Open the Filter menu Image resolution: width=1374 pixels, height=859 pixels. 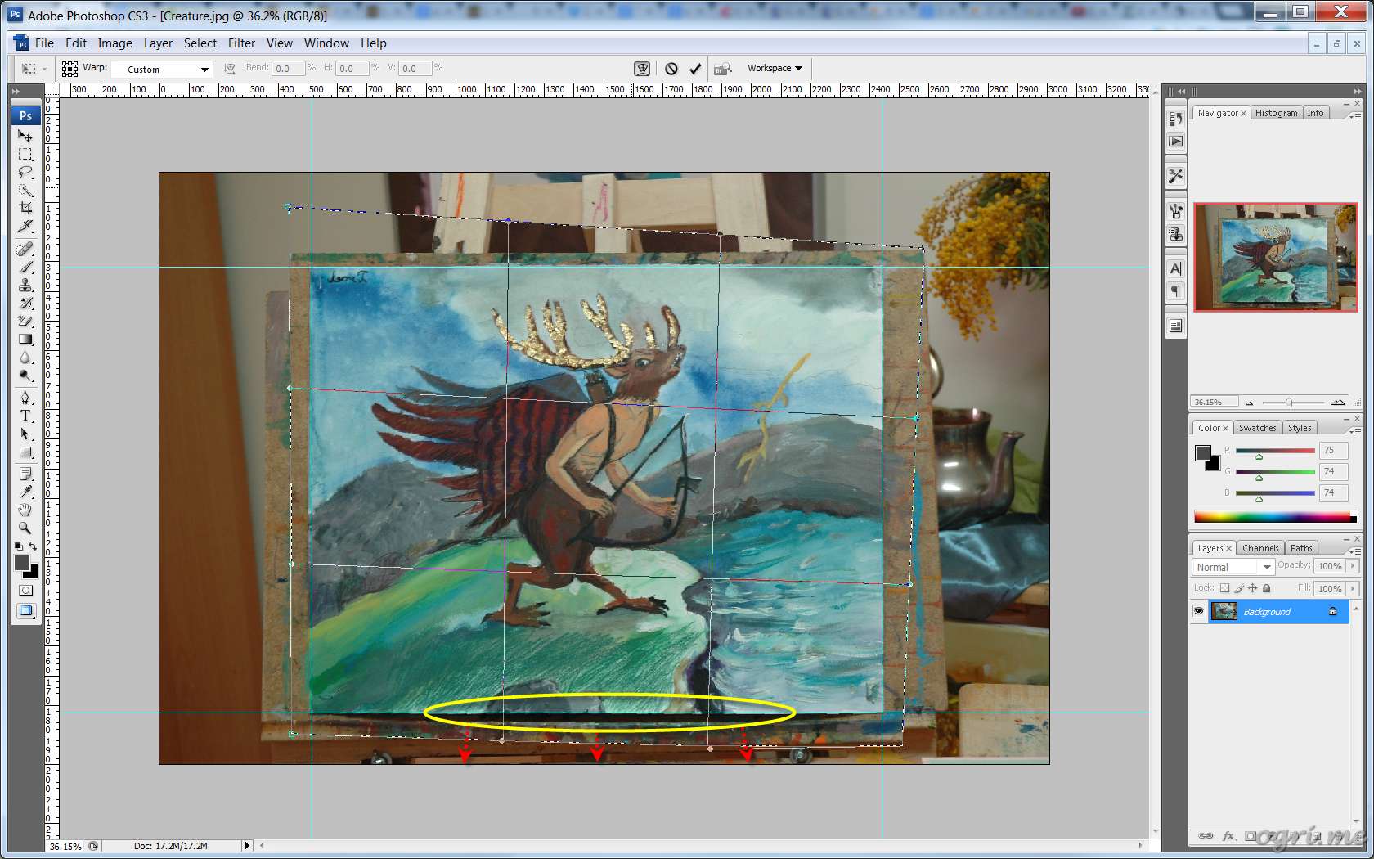pyautogui.click(x=241, y=43)
